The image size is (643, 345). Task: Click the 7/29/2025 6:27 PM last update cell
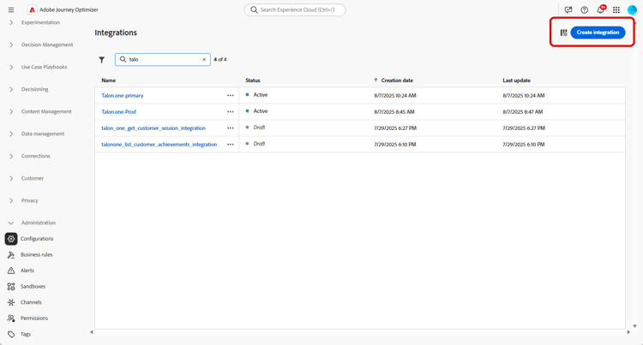(x=524, y=128)
